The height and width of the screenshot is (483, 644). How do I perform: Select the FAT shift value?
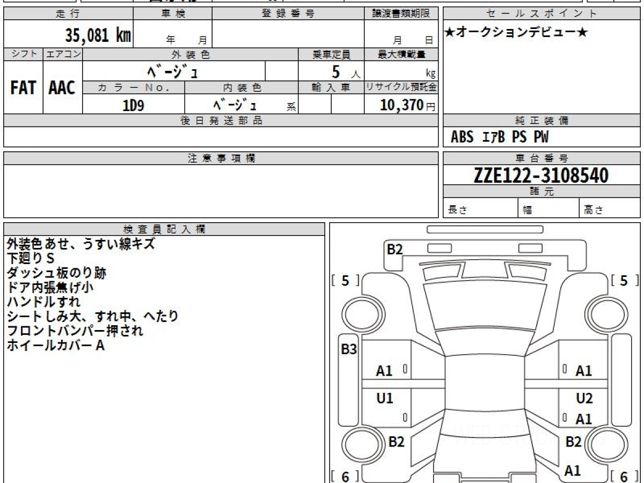click(24, 87)
